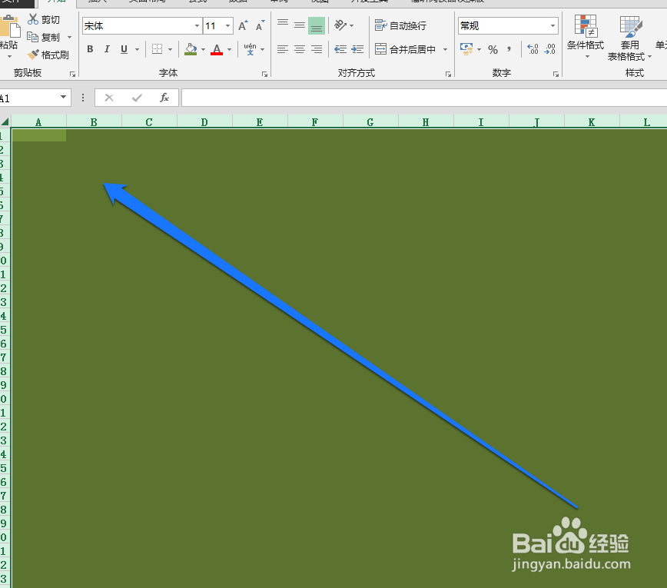Open fill color dropdown arrow
Viewport: 667px width, 588px height.
[x=203, y=49]
